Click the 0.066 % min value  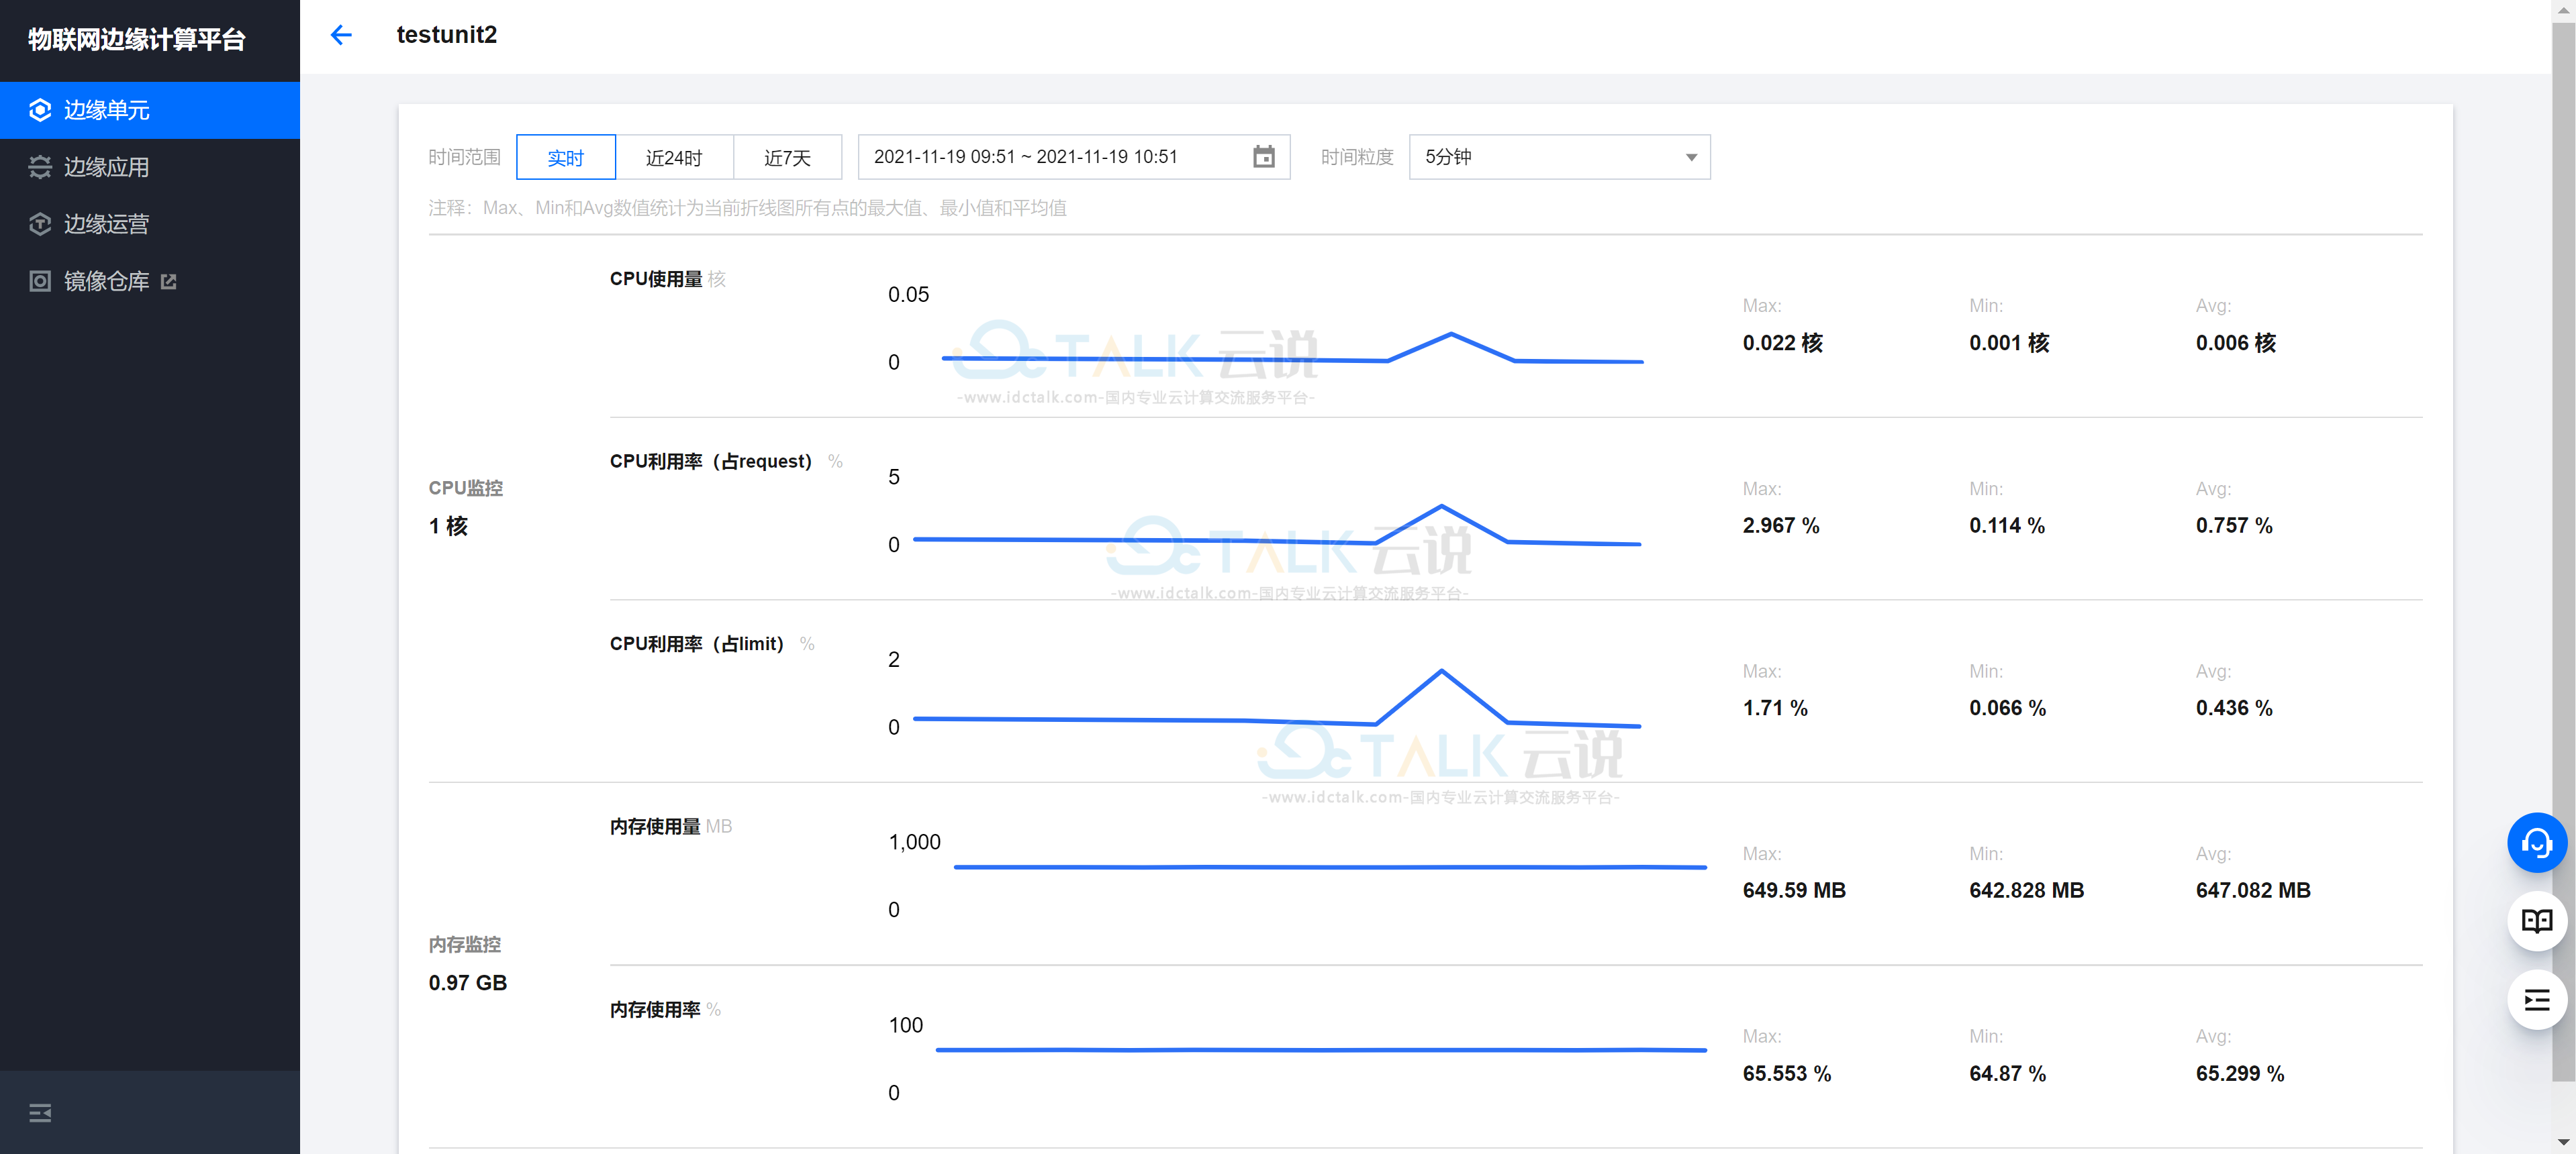[2008, 709]
